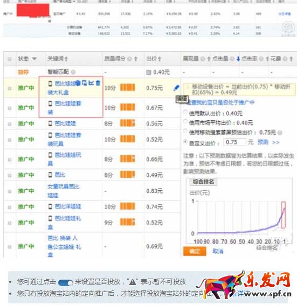Viewport: 297px width, 305px height.
Task: Open the 状态 filter dropdown arrow
Action: point(34,59)
